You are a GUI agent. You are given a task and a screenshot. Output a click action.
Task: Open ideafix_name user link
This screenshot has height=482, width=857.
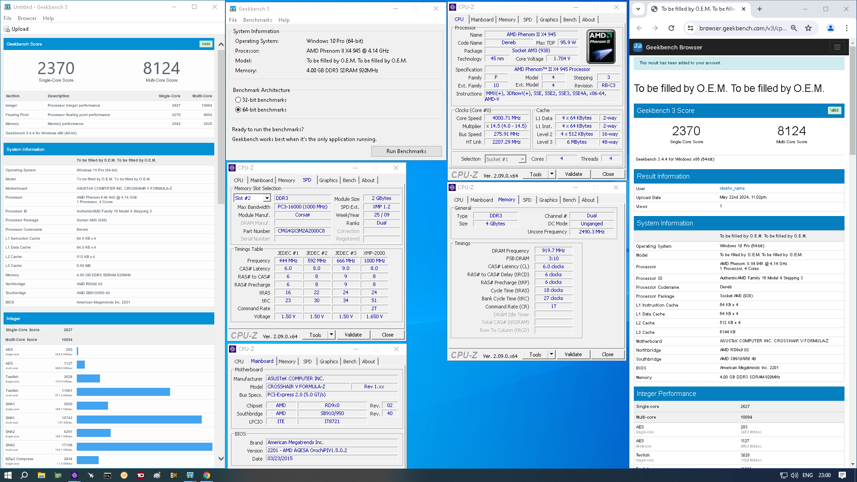pos(732,188)
